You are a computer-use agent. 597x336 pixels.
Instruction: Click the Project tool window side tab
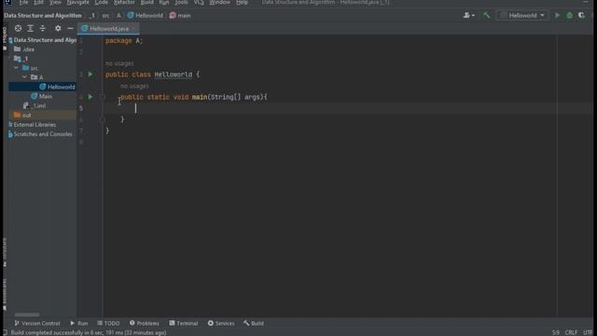5,38
